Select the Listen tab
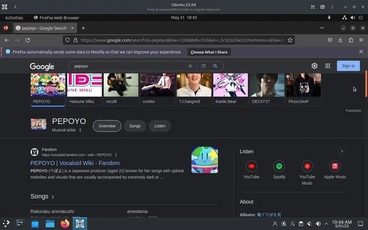The width and height of the screenshot is (368, 230). 160,126
